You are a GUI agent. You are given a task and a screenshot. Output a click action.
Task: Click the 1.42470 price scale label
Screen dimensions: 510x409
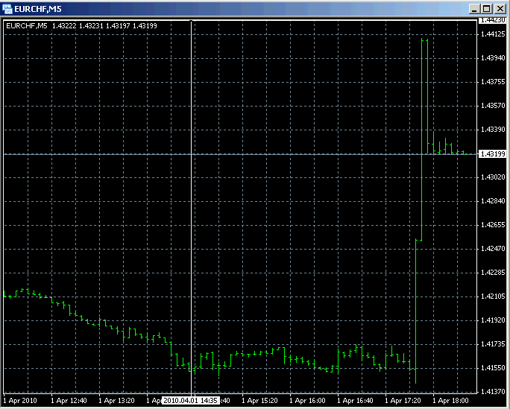click(x=492, y=249)
